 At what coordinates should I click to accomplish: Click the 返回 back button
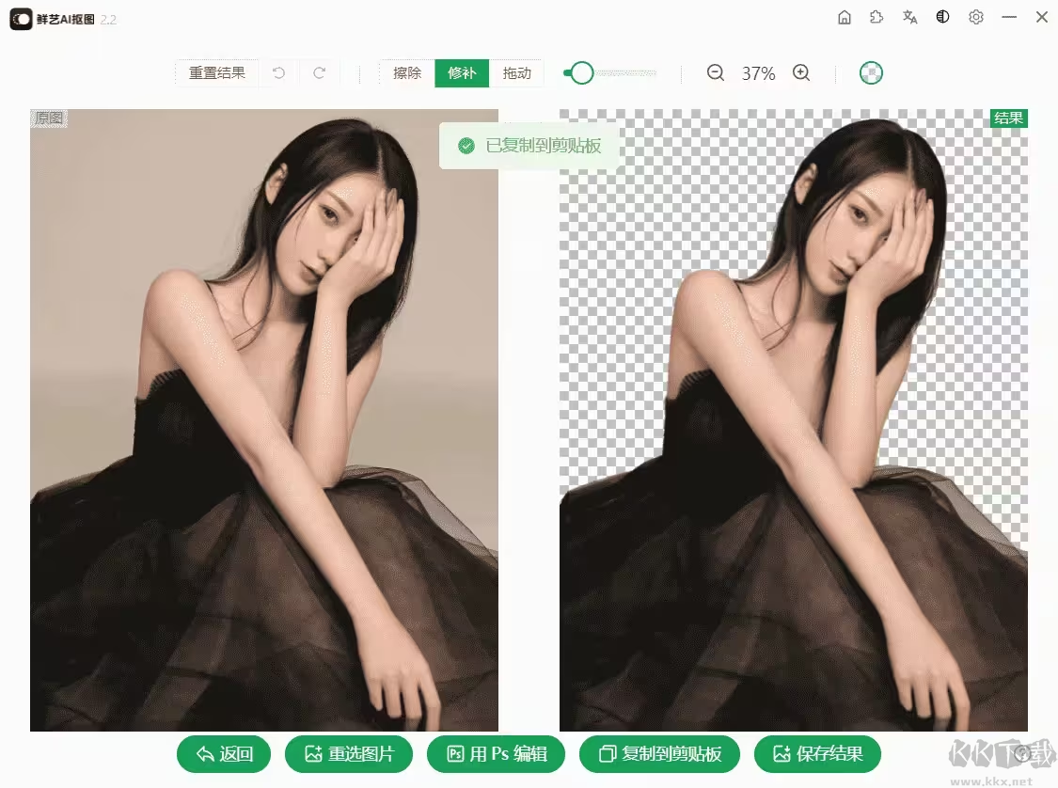pyautogui.click(x=224, y=753)
